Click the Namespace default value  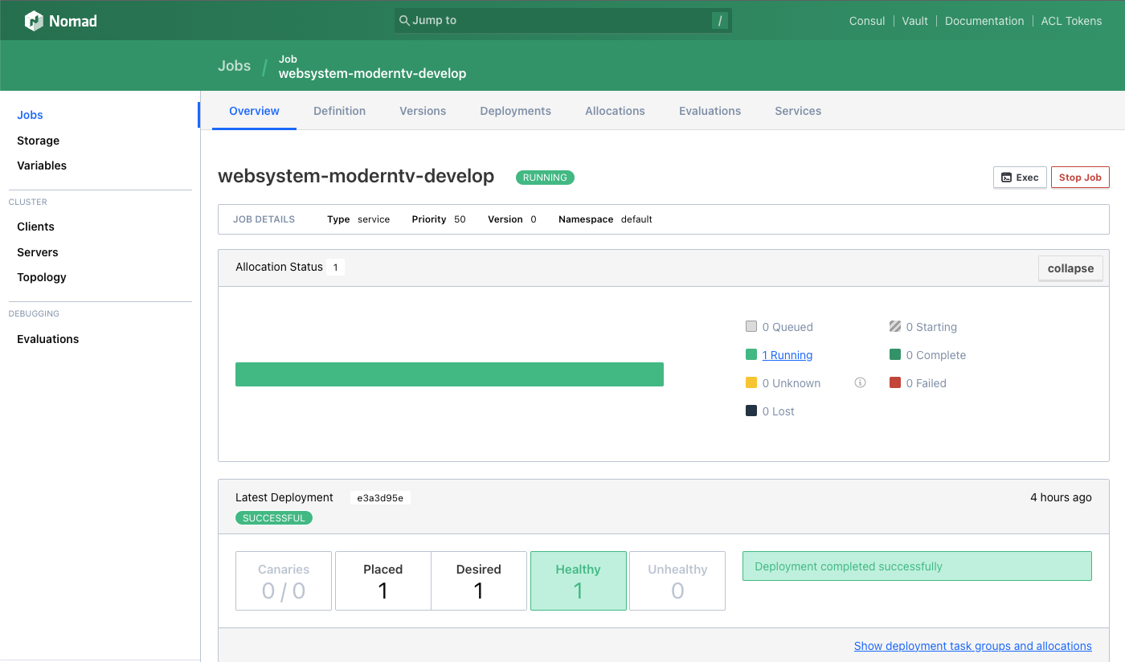tap(636, 219)
